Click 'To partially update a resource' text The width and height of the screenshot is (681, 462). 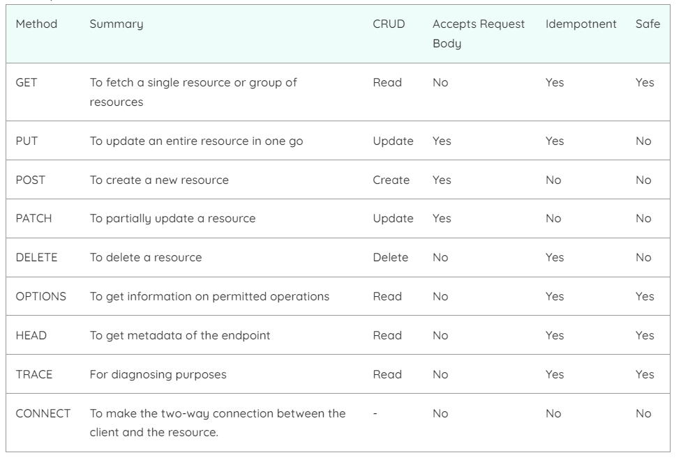pyautogui.click(x=172, y=219)
